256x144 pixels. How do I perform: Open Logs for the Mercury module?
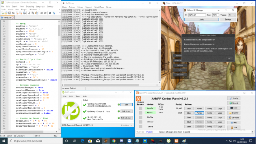point(220,122)
